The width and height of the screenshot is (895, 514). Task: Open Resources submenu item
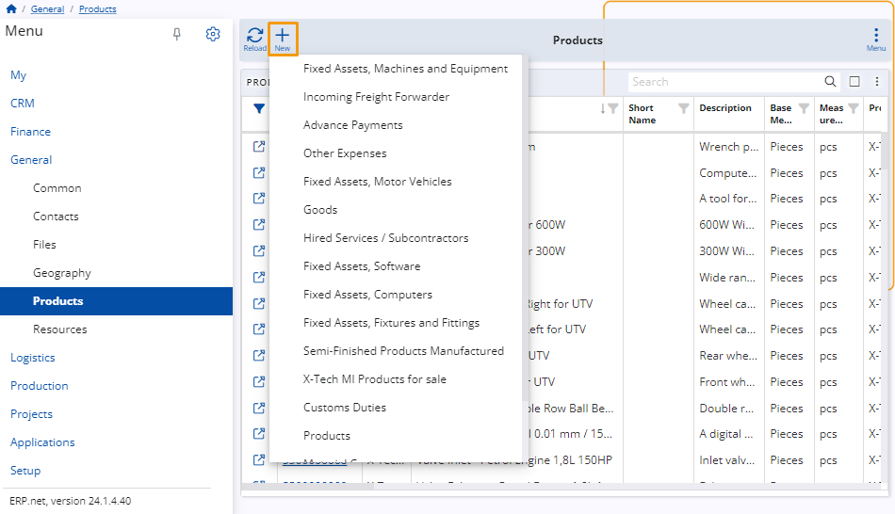pyautogui.click(x=60, y=329)
